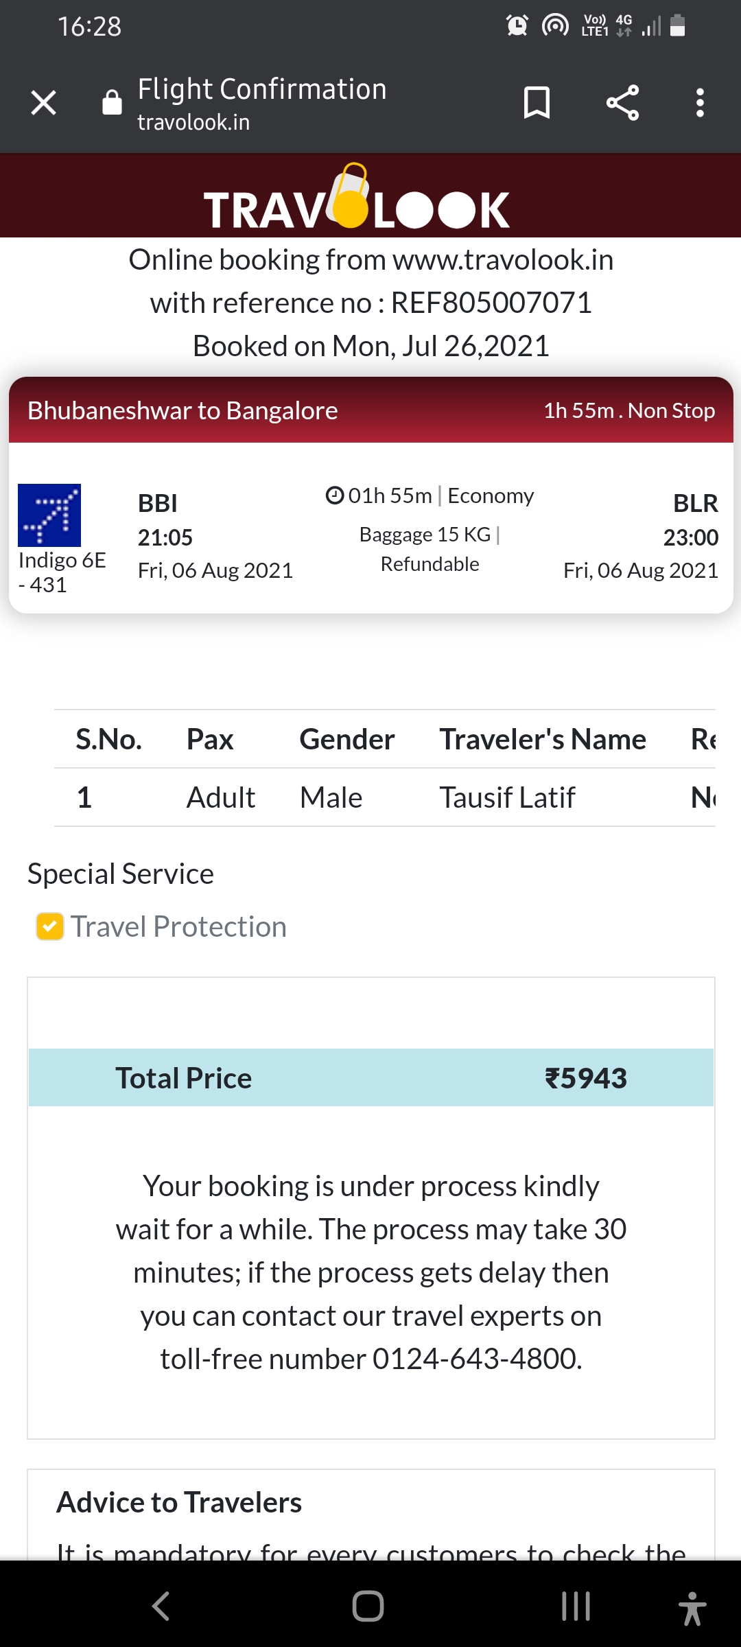Bookmark this Flight Confirmation page
Screen dimensions: 741x1647
point(537,103)
